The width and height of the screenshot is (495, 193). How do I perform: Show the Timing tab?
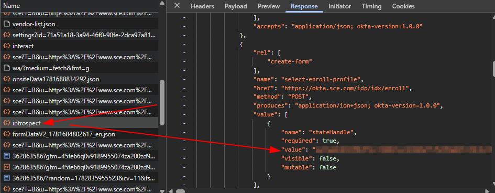[x=371, y=6]
